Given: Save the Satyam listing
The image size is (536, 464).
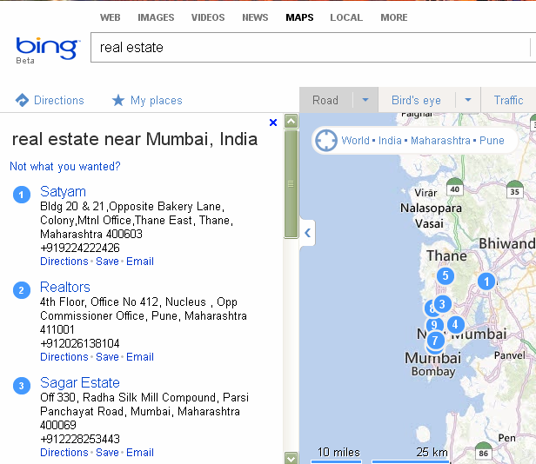Looking at the screenshot, I should click(x=107, y=262).
